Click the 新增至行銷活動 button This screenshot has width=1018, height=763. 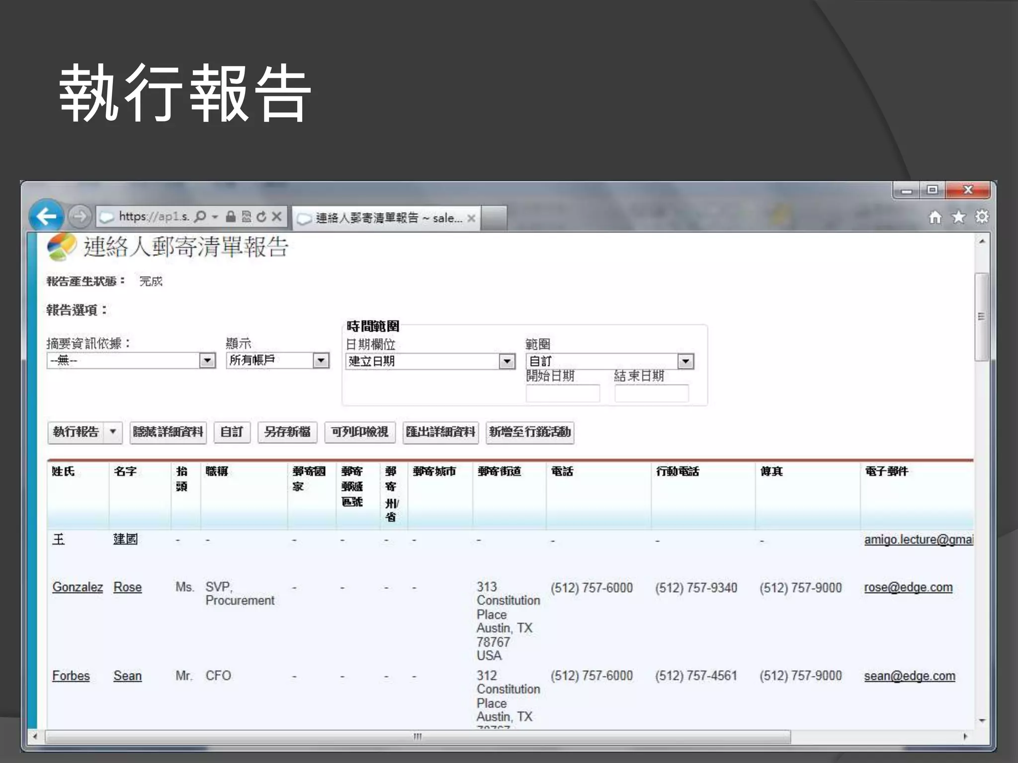pyautogui.click(x=530, y=432)
